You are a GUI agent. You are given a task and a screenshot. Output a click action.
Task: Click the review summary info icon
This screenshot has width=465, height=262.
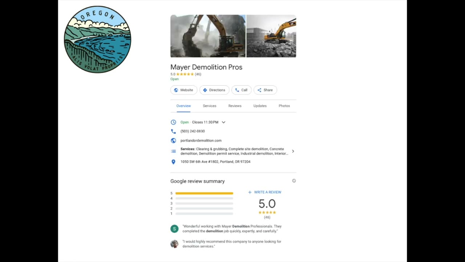click(x=294, y=181)
